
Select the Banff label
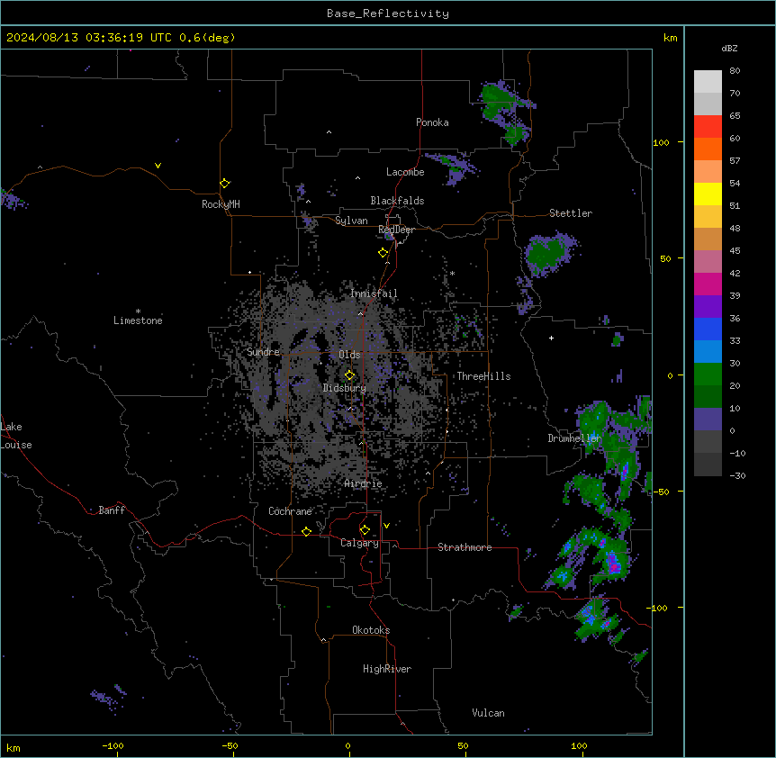[112, 510]
